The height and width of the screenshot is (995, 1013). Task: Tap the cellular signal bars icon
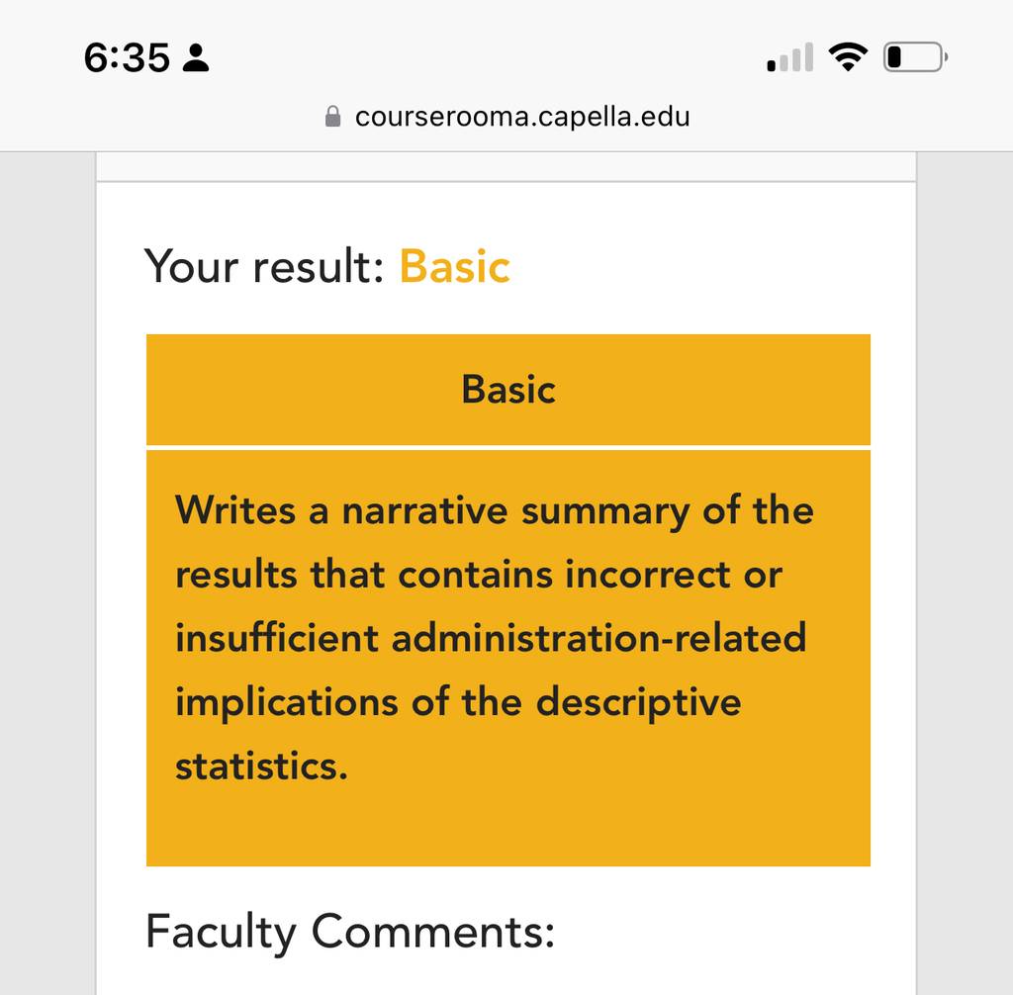[x=789, y=56]
